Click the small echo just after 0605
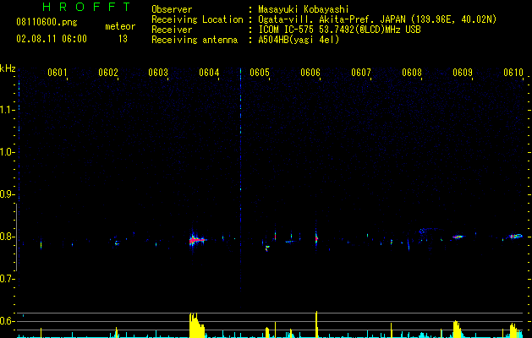This screenshot has height=338, width=532. (x=267, y=248)
